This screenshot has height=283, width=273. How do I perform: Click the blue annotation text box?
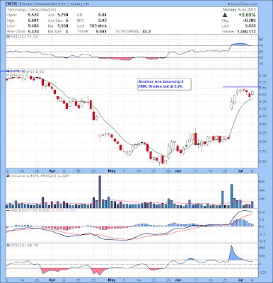[164, 84]
